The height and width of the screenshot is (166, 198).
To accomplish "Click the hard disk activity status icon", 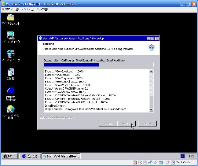I will click(x=135, y=162).
